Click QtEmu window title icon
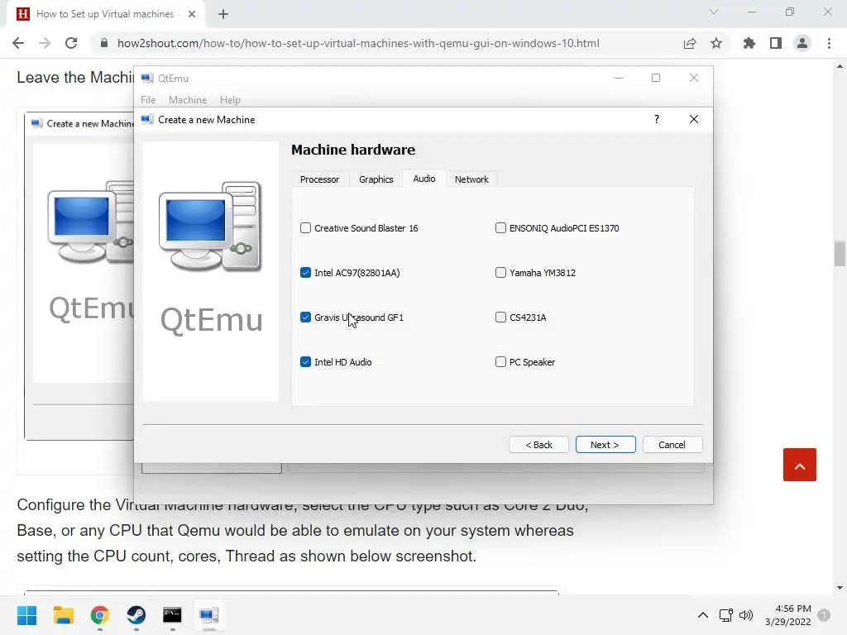The height and width of the screenshot is (635, 847). point(147,79)
